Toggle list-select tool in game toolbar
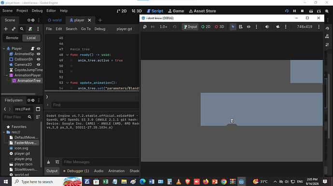 (x=241, y=26)
